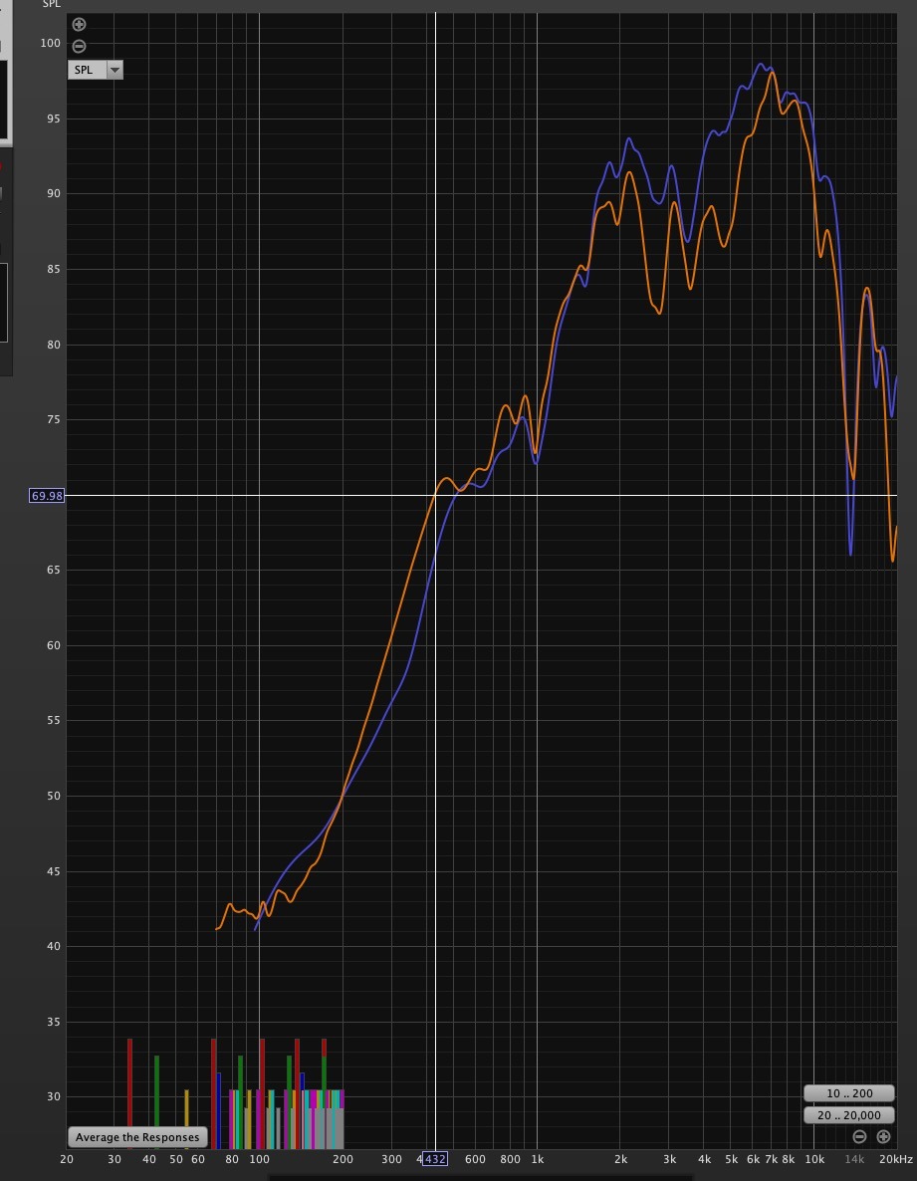This screenshot has height=1181, width=917.
Task: Click the 100 dB axis label
Action: coord(51,43)
